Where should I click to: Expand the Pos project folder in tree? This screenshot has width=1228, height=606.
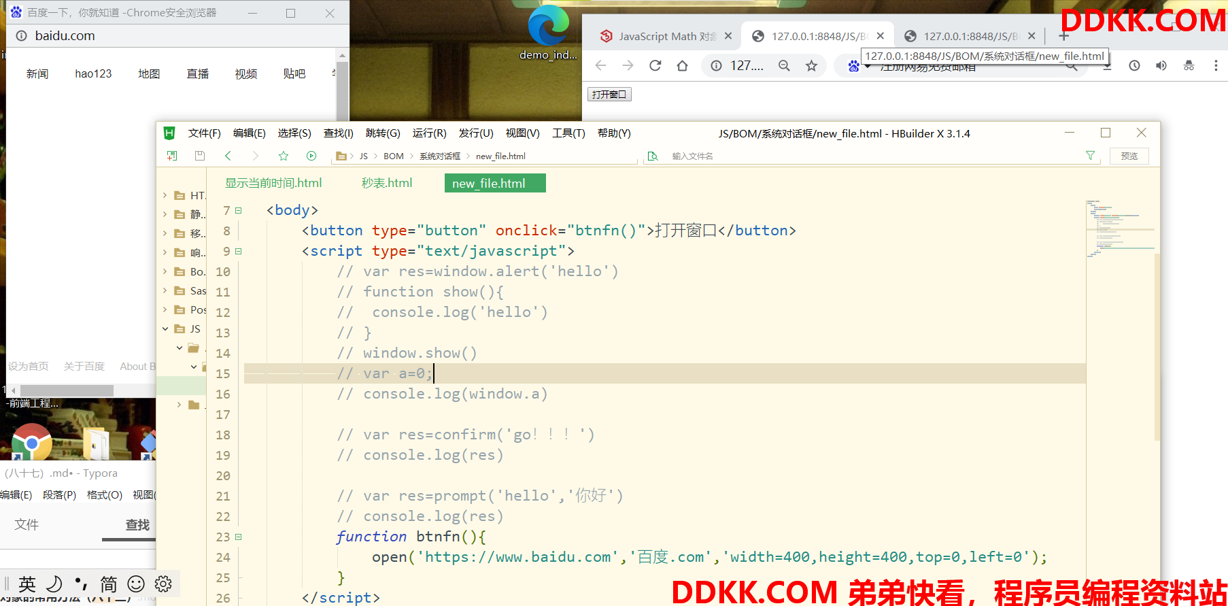[165, 309]
